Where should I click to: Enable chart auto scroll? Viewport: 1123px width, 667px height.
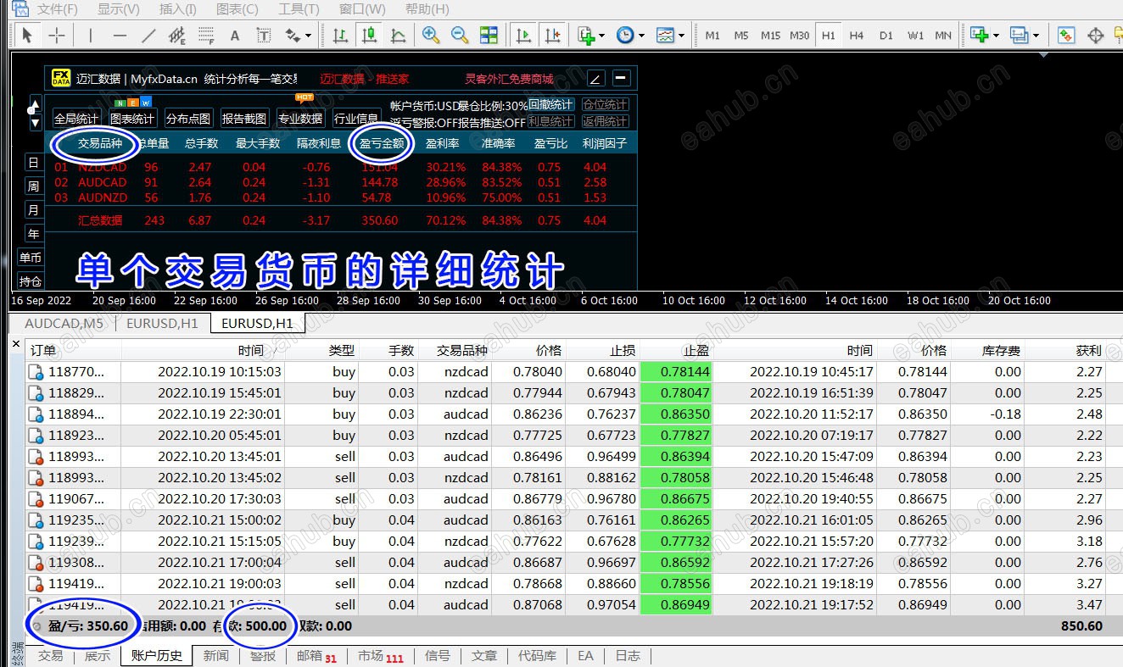(523, 36)
